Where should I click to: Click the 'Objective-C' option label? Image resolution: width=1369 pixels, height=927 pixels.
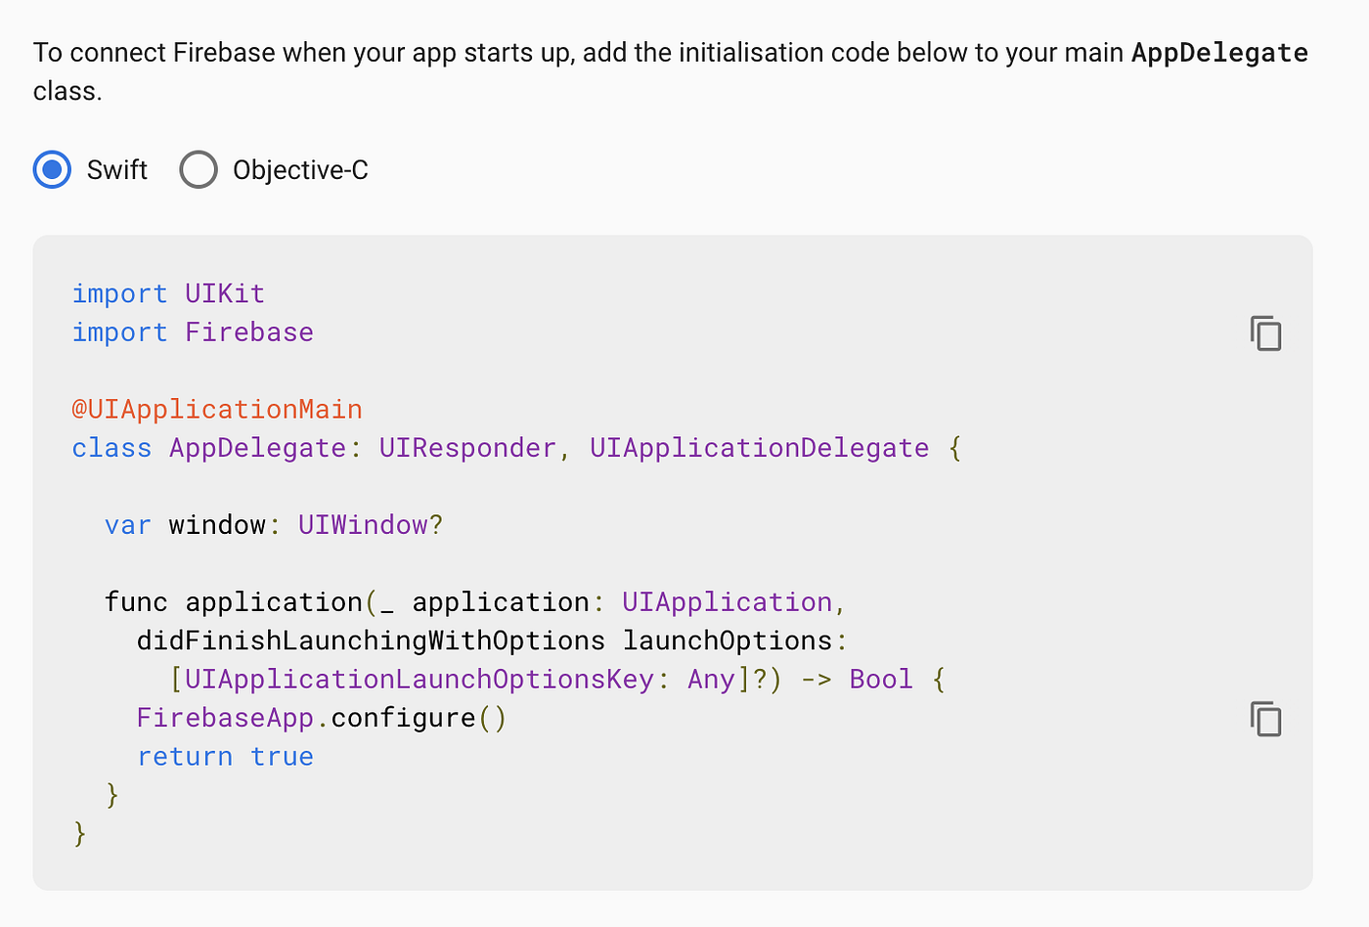(300, 170)
